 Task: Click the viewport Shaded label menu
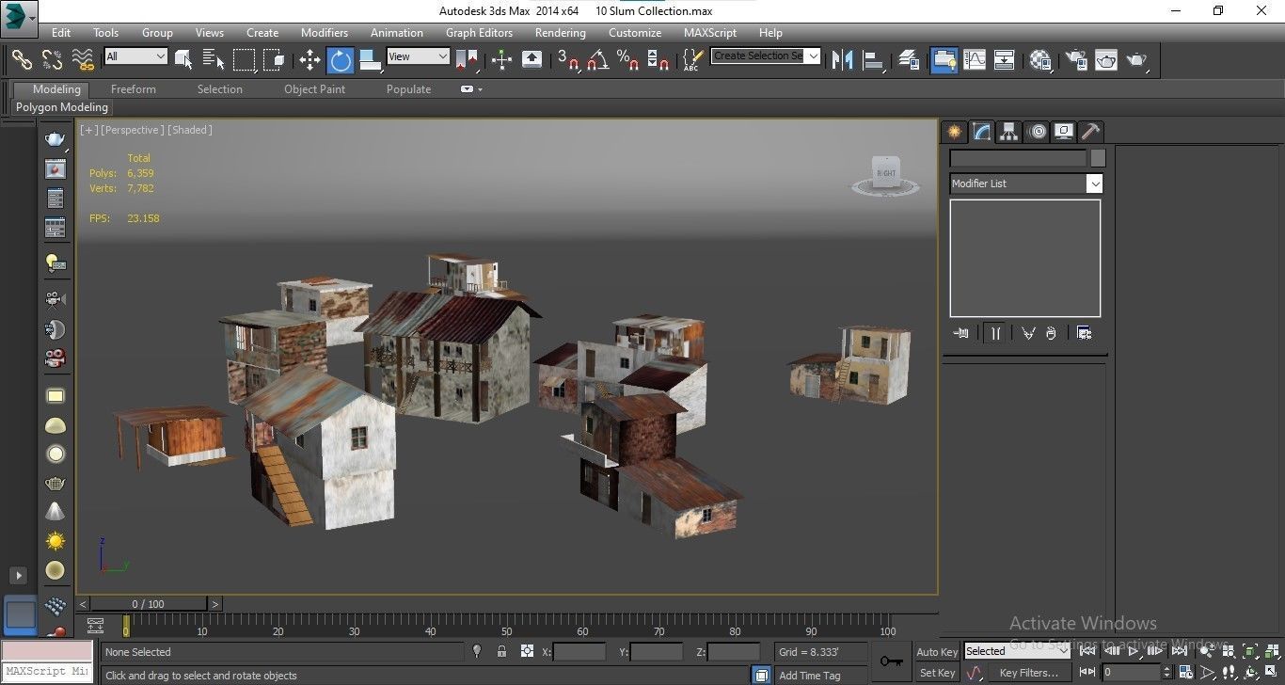pyautogui.click(x=190, y=130)
